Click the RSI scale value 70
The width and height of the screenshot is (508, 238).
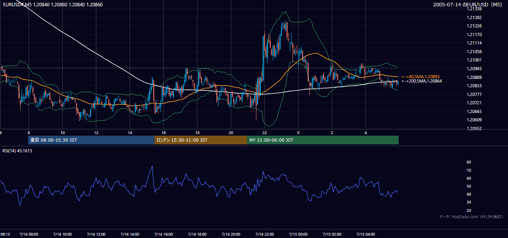coord(469,170)
